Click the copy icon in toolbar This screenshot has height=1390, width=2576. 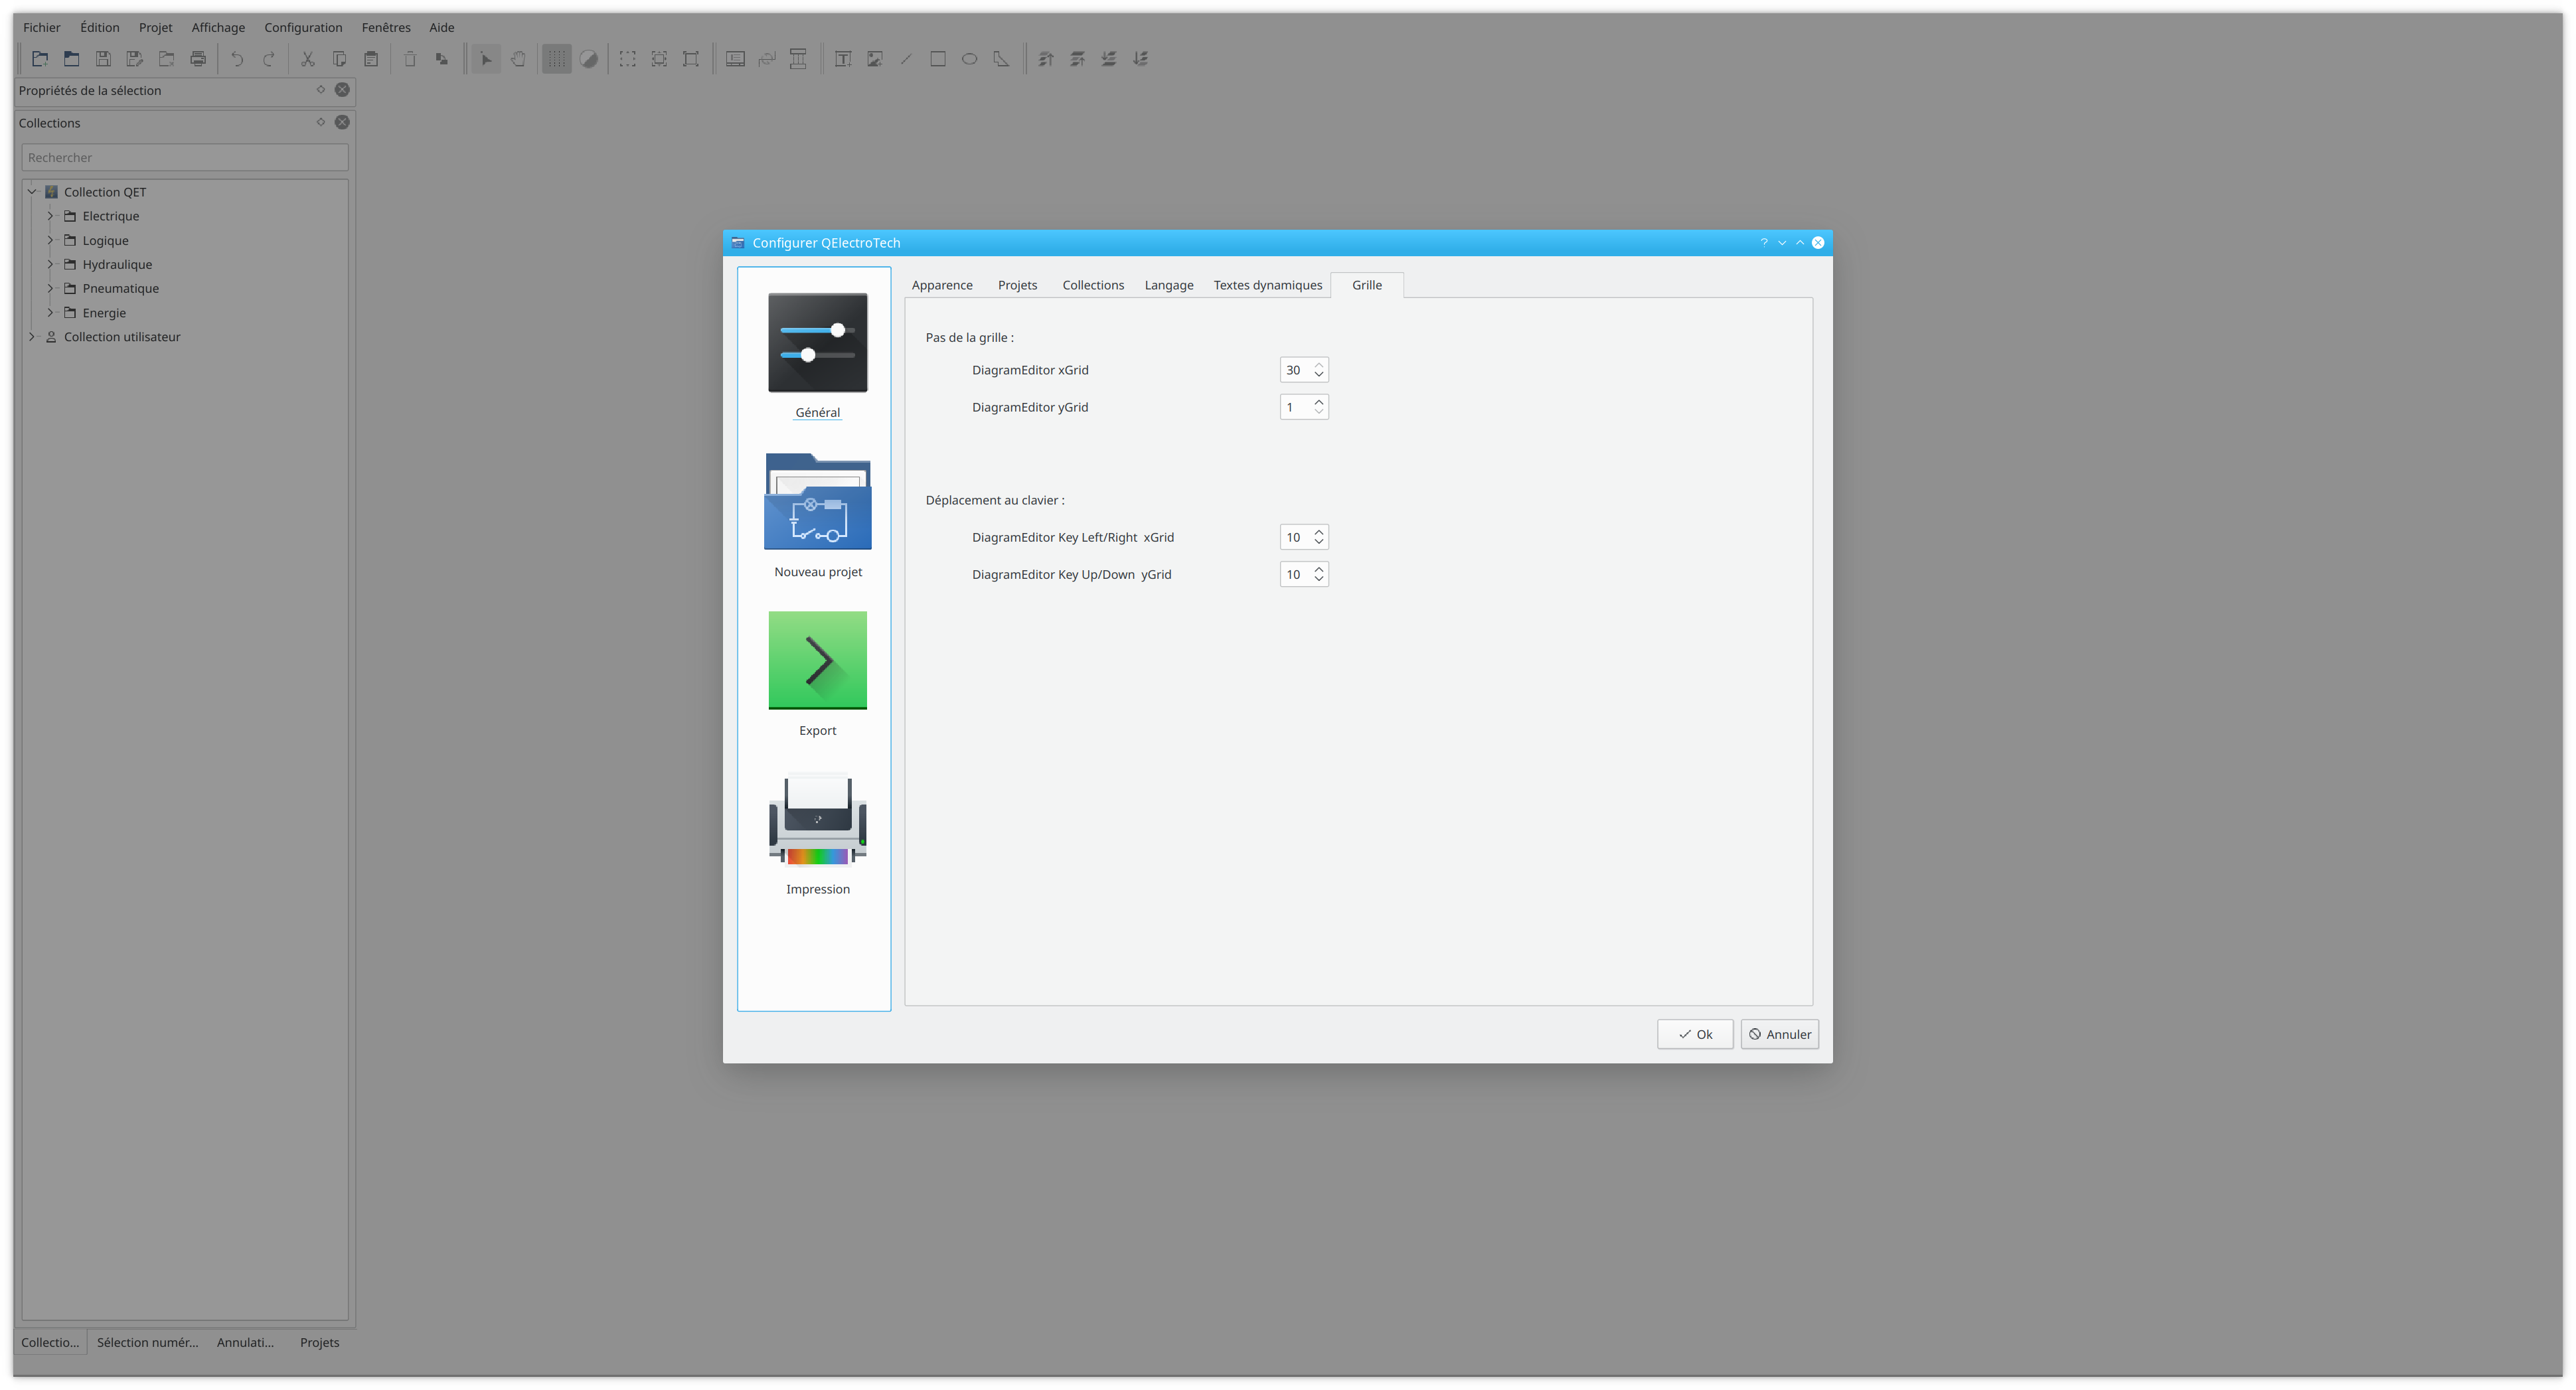tap(339, 59)
